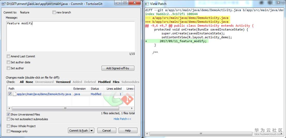Uncheck the DemoActivity.java file checkbox
The height and width of the screenshot is (138, 286).
[10, 94]
